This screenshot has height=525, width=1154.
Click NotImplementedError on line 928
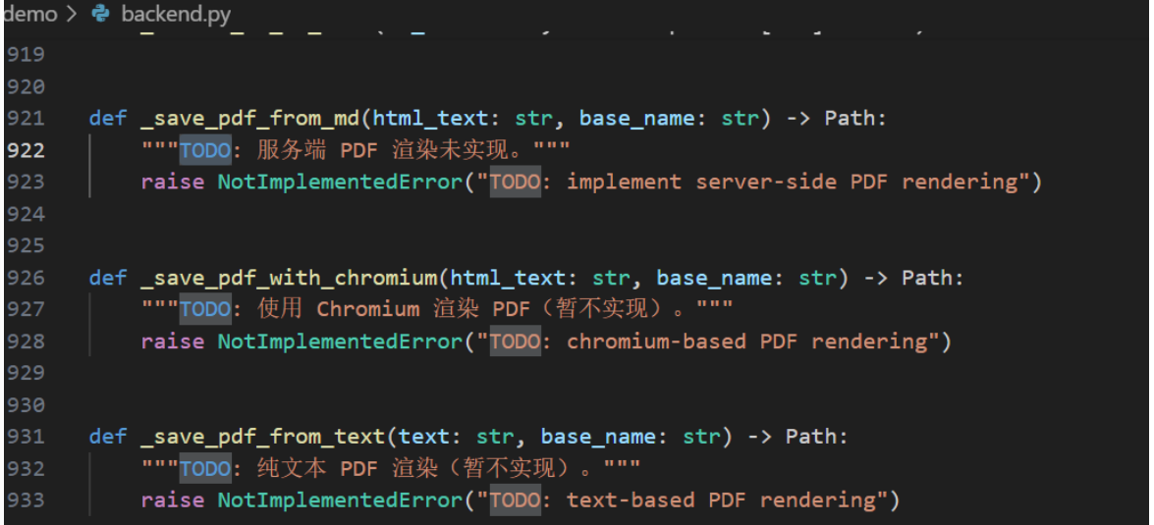click(x=340, y=341)
